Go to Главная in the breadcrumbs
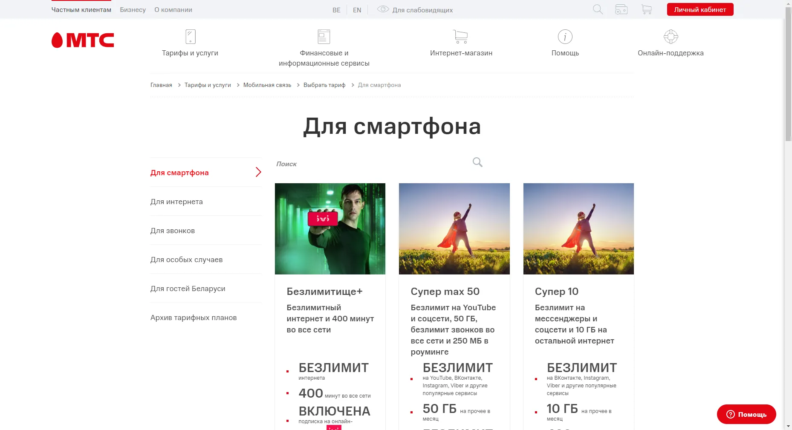Viewport: 792px width, 430px height. 161,85
